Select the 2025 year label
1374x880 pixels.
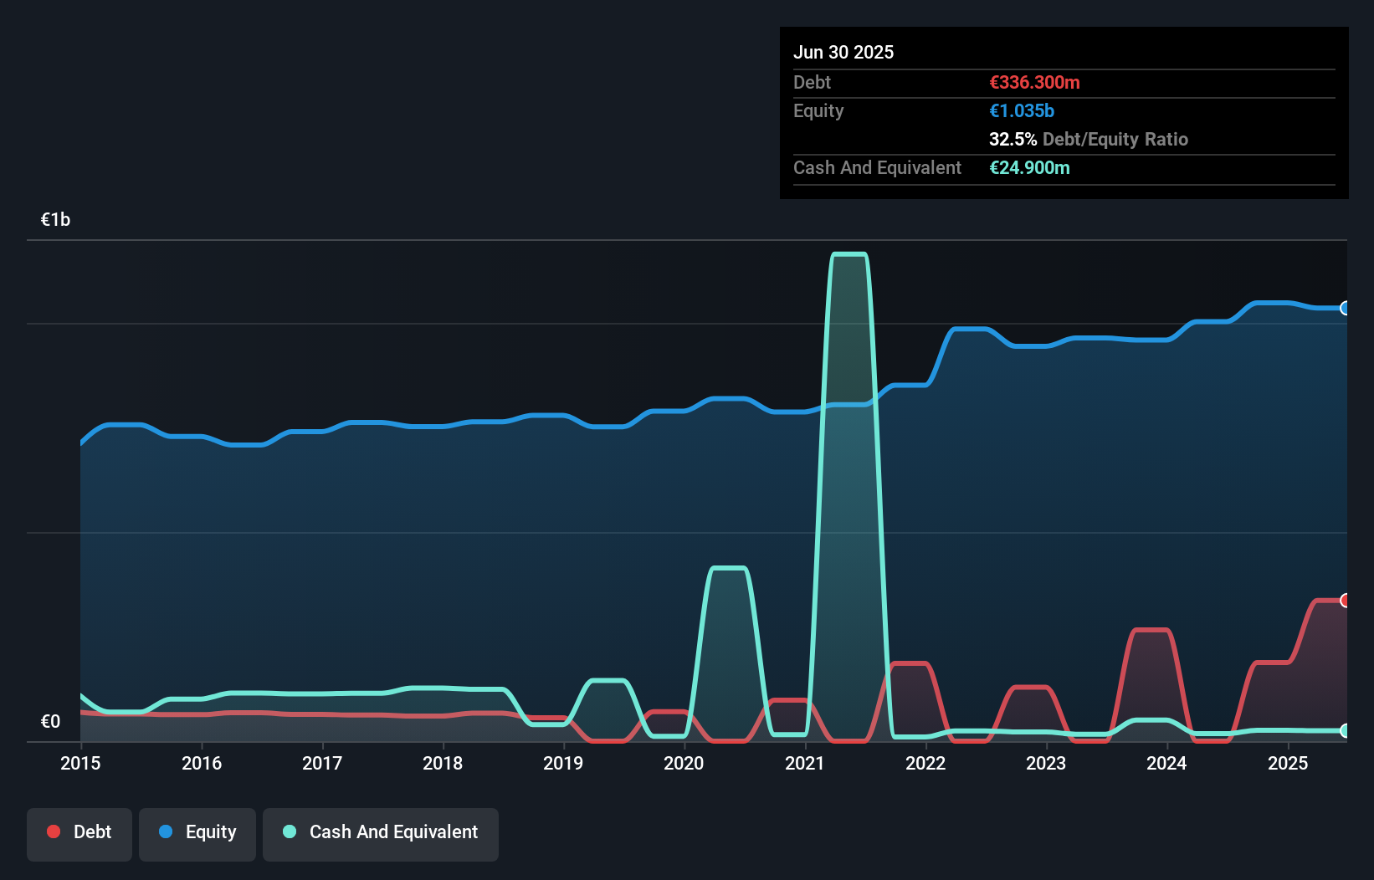(x=1289, y=764)
